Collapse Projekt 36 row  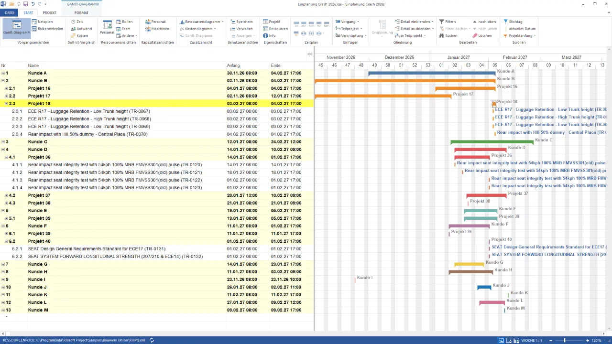pyautogui.click(x=6, y=157)
